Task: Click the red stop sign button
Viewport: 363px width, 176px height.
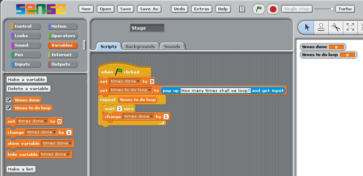Action: pos(273,9)
